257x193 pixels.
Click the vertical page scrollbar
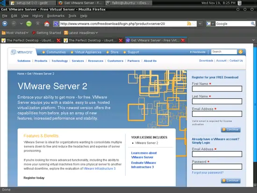tap(255, 115)
